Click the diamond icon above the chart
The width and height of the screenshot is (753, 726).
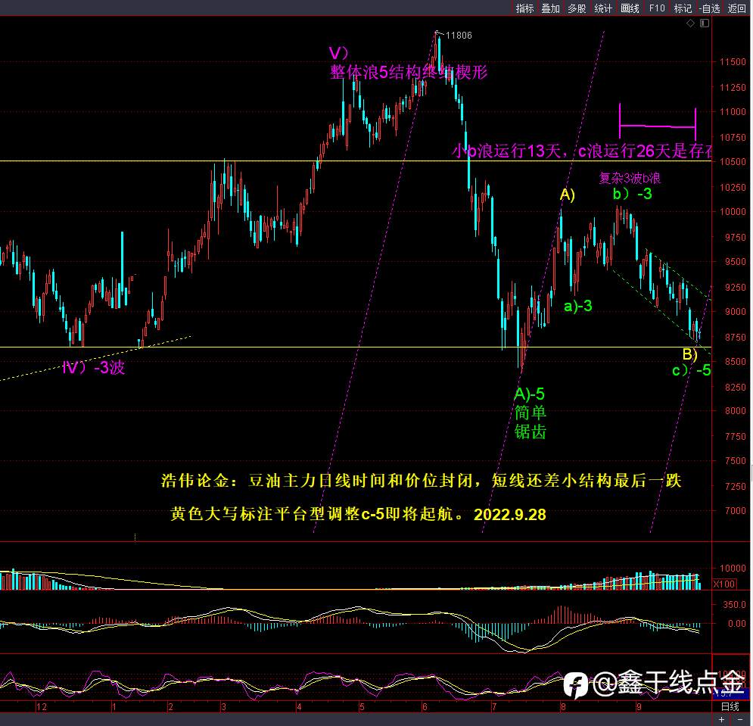point(691,23)
